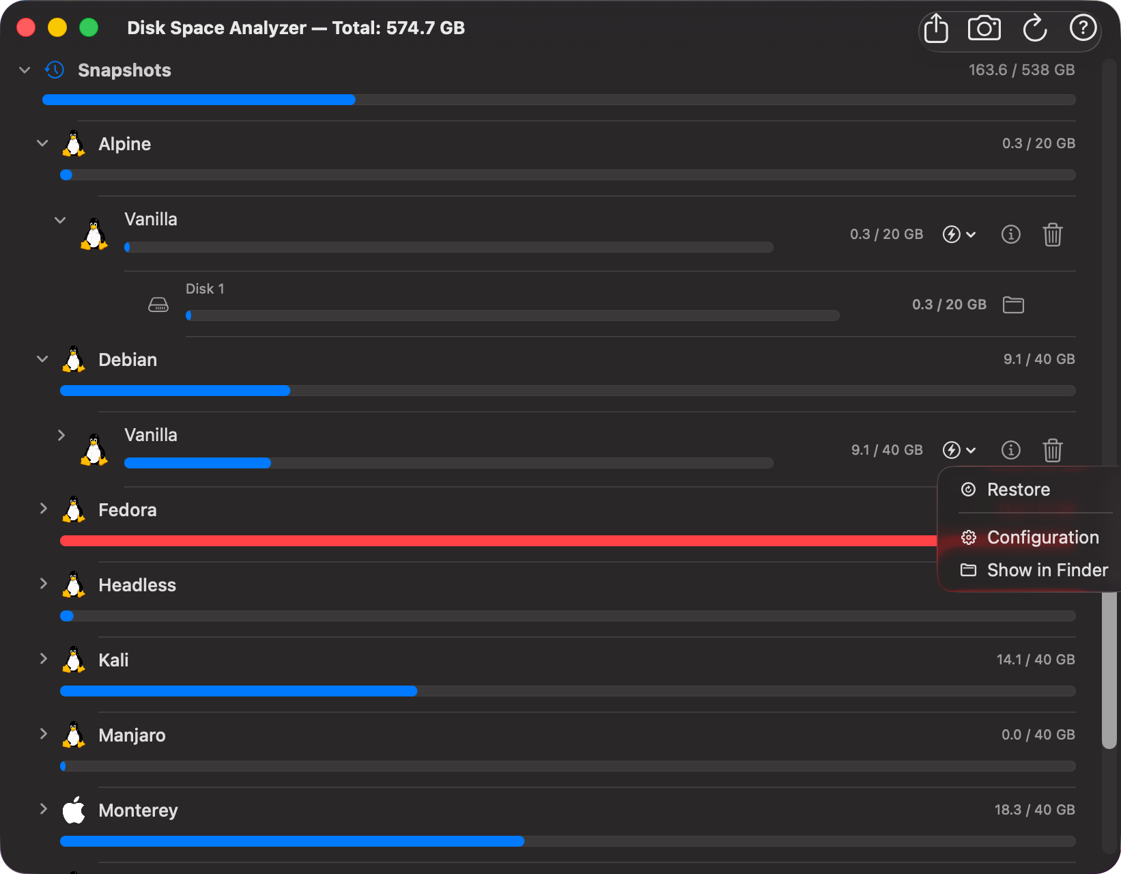The height and width of the screenshot is (874, 1121).
Task: Expand Debian's Vanilla snapshot row
Action: tap(61, 435)
